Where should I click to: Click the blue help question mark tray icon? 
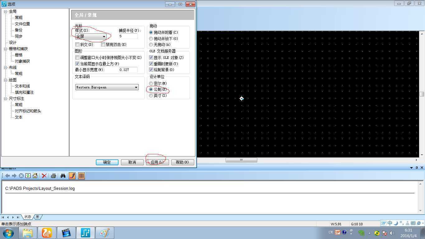pos(344,232)
